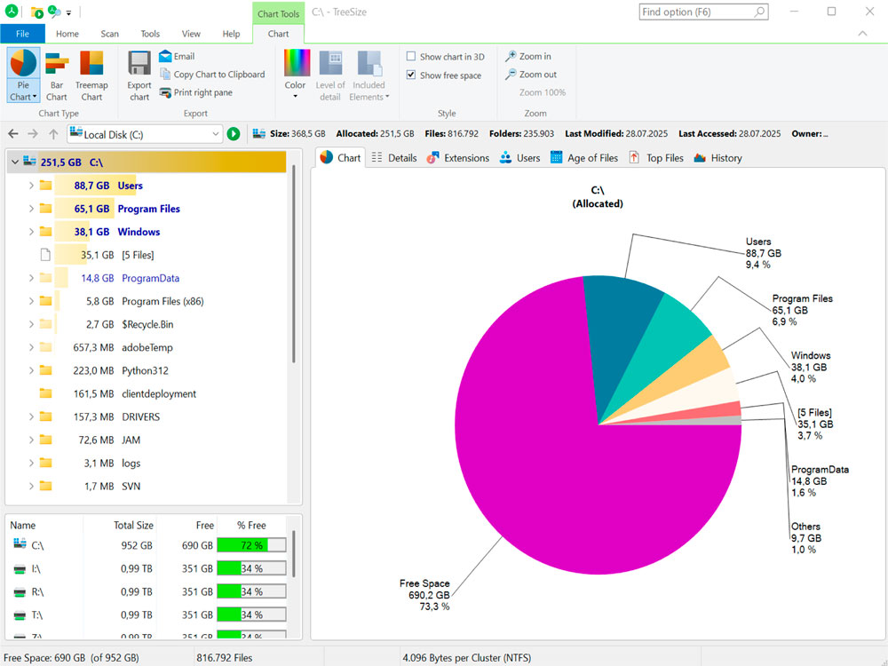Viewport: 888px width, 666px height.
Task: Switch to Home ribbon tab
Action: click(x=67, y=34)
